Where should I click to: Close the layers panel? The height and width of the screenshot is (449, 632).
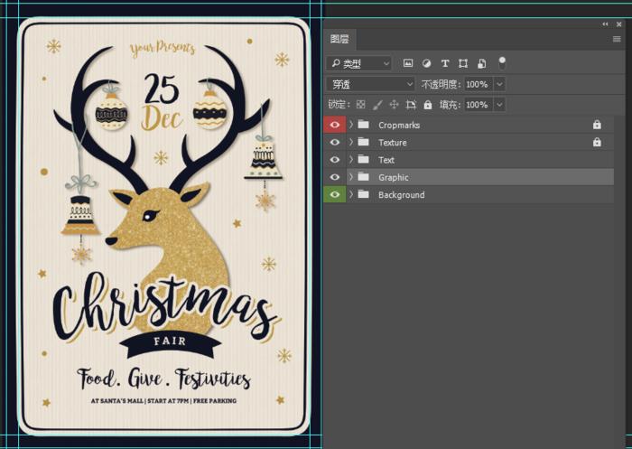point(619,24)
